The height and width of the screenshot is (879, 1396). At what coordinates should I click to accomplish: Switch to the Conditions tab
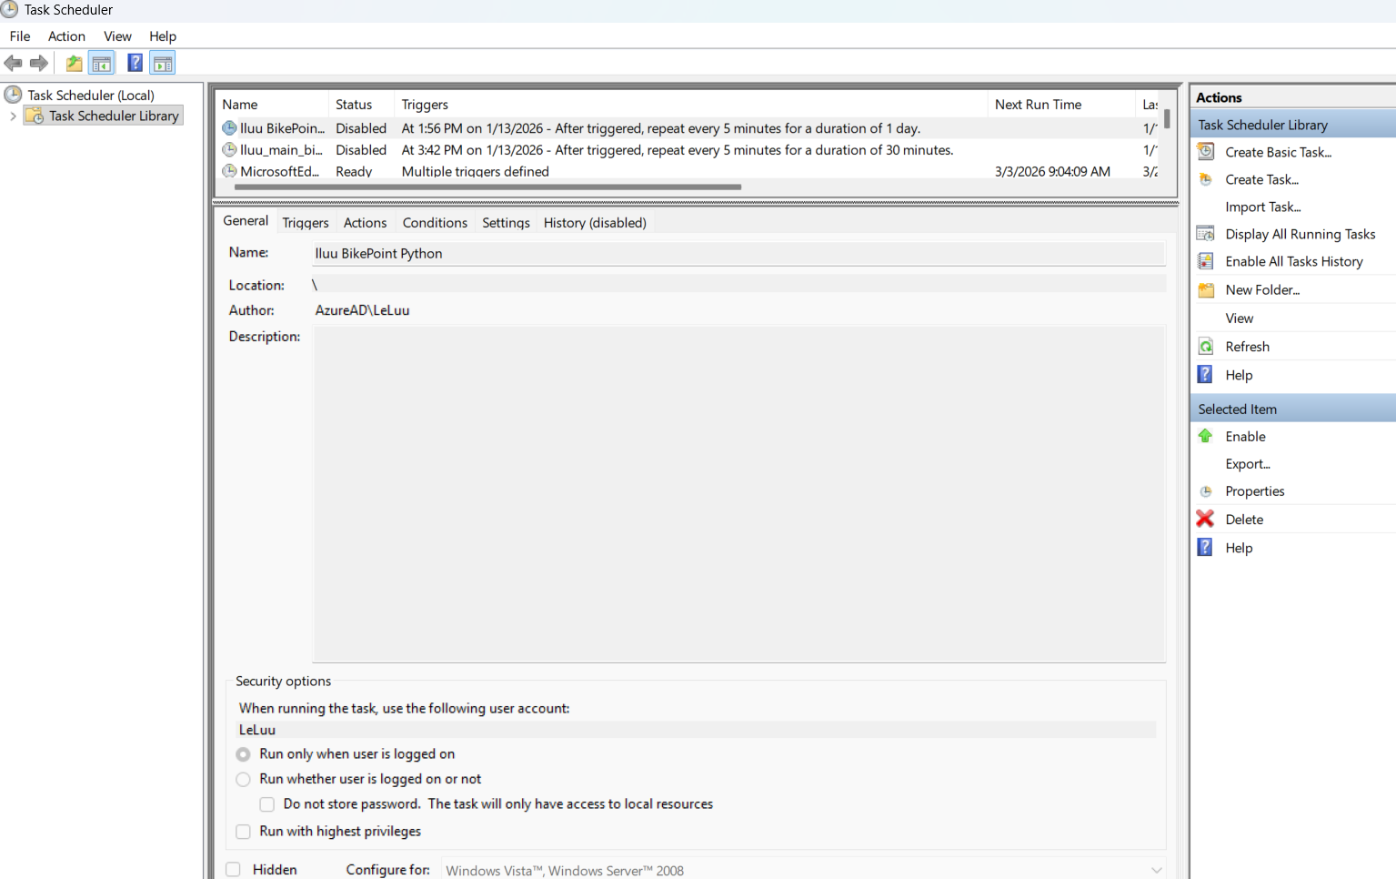click(435, 223)
